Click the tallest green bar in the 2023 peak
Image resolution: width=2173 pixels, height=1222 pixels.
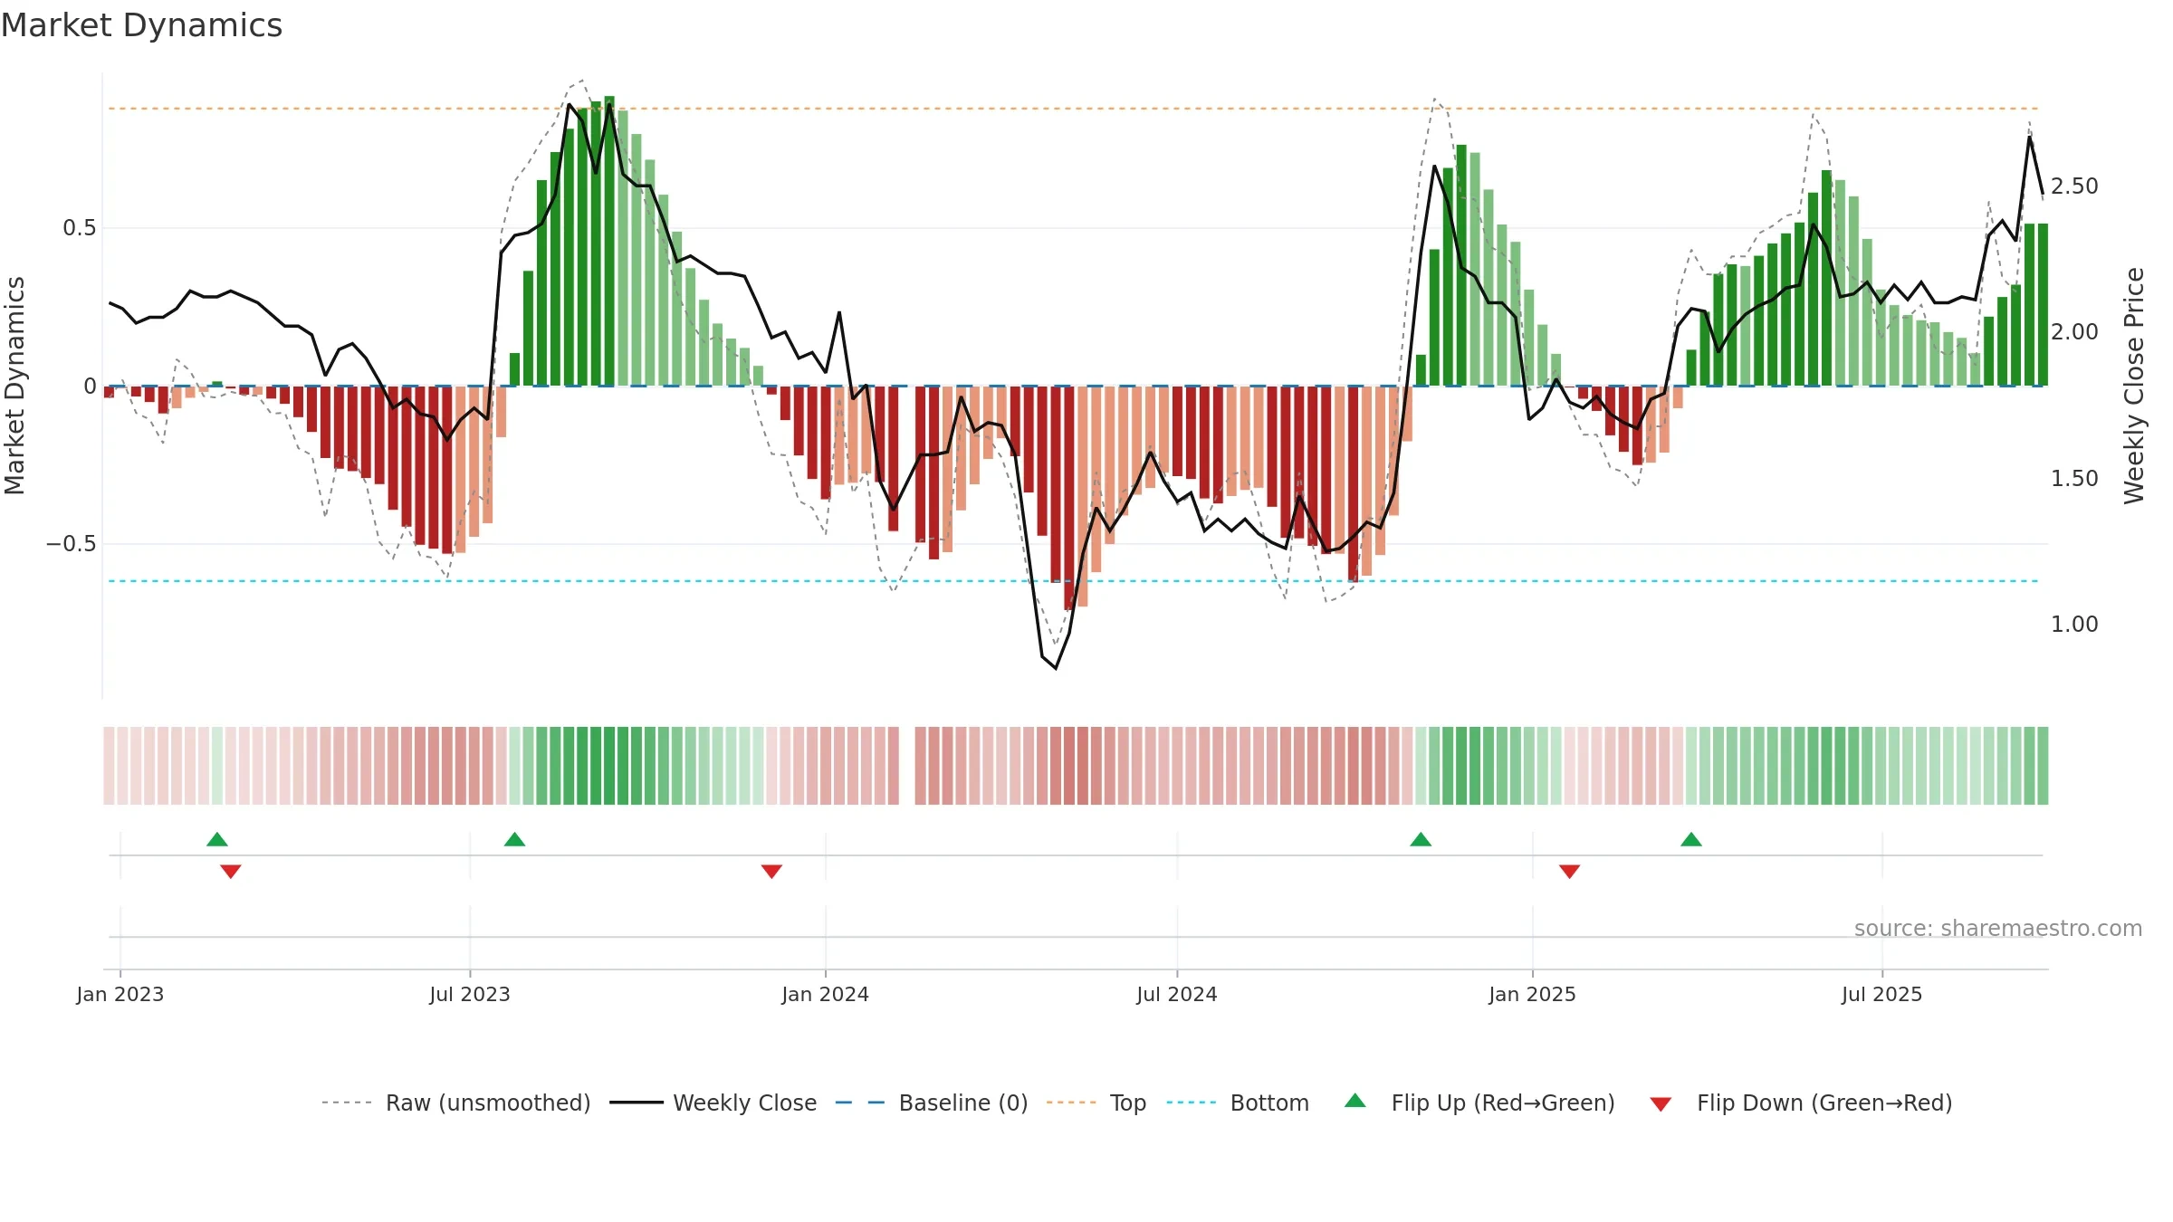pyautogui.click(x=609, y=241)
